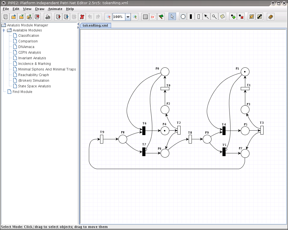This screenshot has height=230, width=288.
Task: Toggle the Select mode arrow tool
Action: click(172, 17)
